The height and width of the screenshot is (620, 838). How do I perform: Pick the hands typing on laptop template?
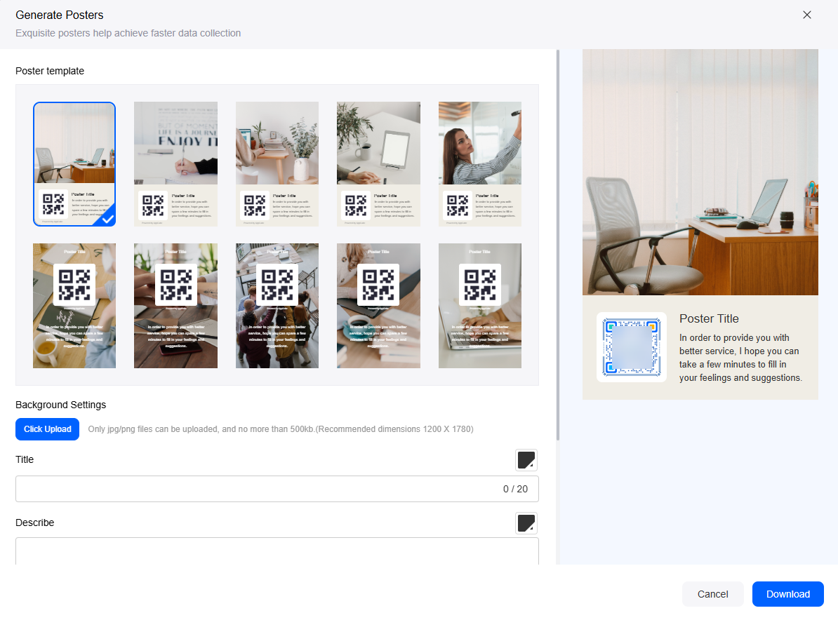480,306
